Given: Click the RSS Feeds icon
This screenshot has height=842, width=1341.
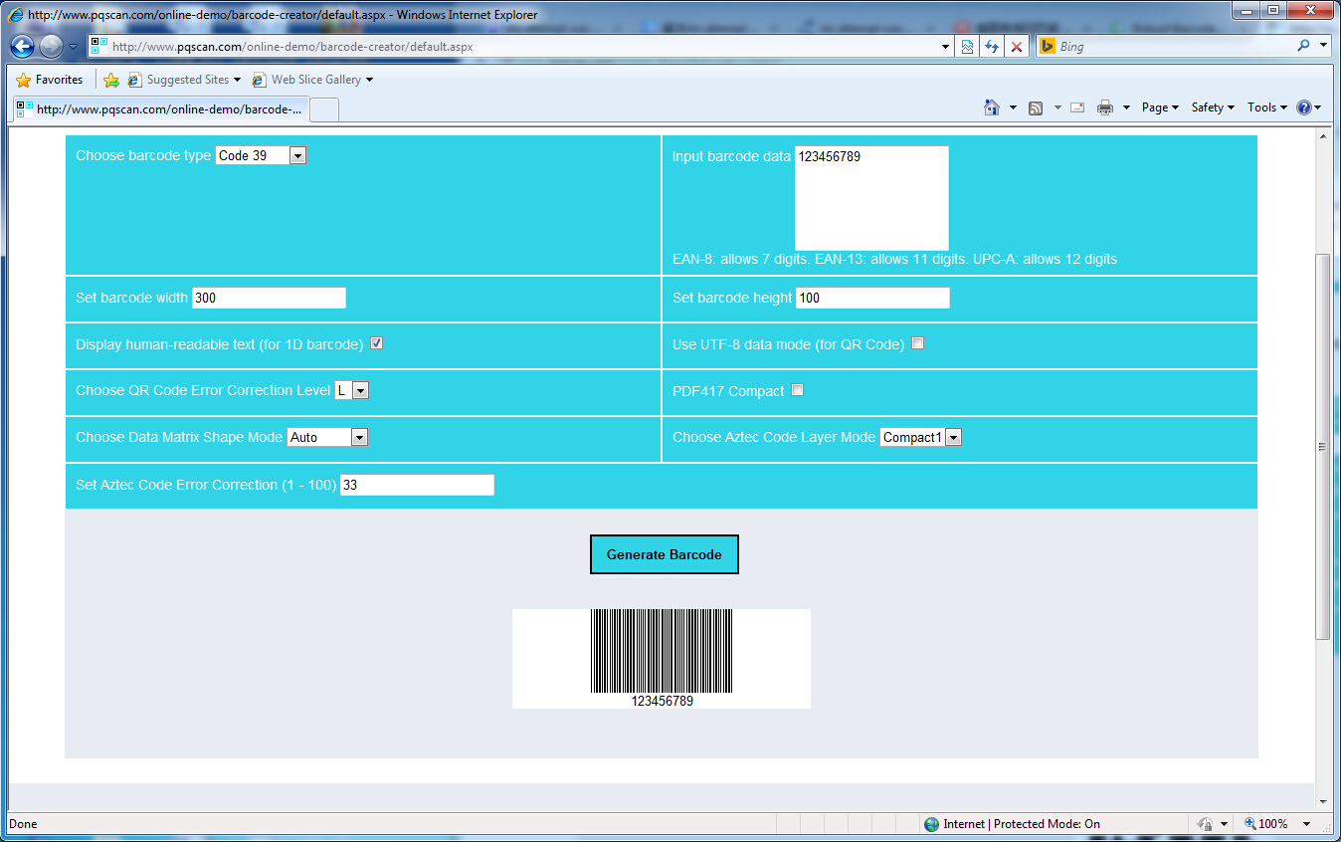Looking at the screenshot, I should (1036, 107).
